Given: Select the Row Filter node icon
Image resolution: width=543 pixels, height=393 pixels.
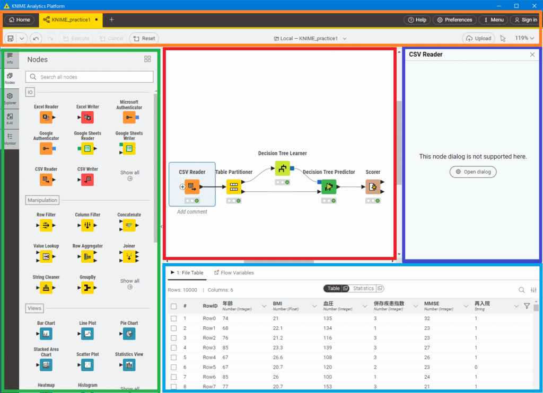Looking at the screenshot, I should pos(46,225).
